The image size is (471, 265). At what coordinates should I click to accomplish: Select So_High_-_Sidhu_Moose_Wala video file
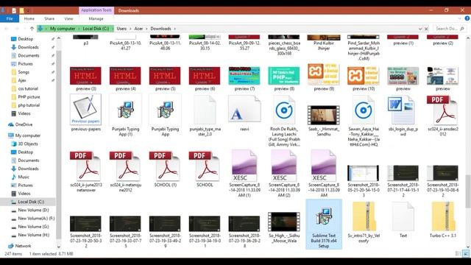[284, 222]
